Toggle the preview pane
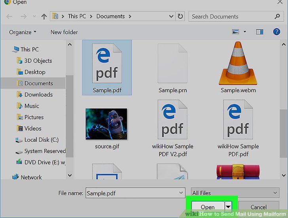This screenshot has width=288, height=218. point(260,32)
